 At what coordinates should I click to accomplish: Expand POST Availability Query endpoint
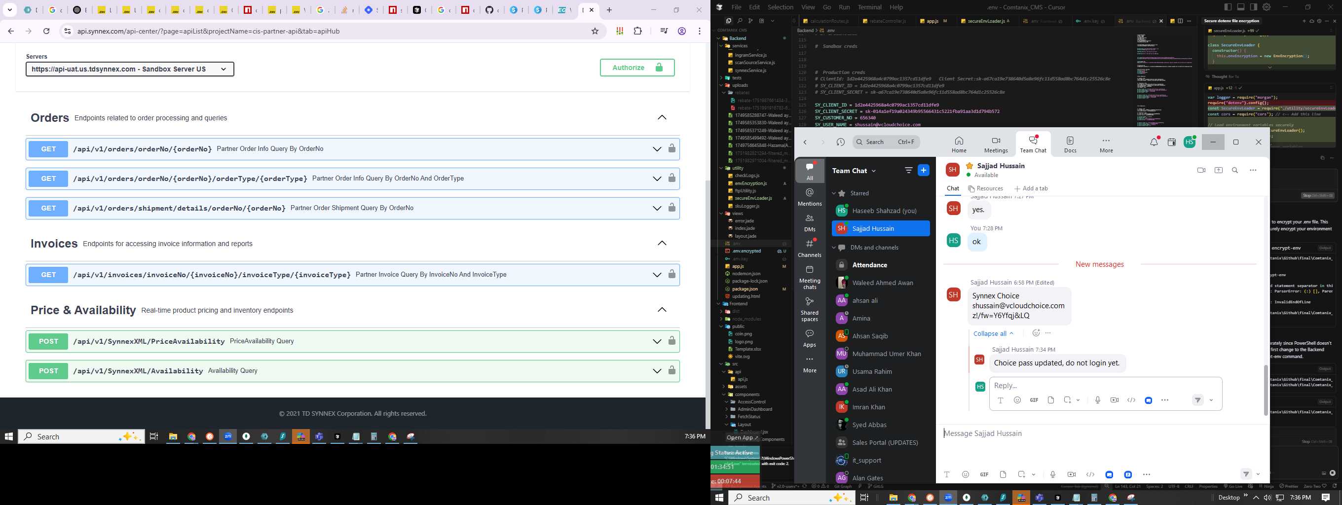click(656, 371)
